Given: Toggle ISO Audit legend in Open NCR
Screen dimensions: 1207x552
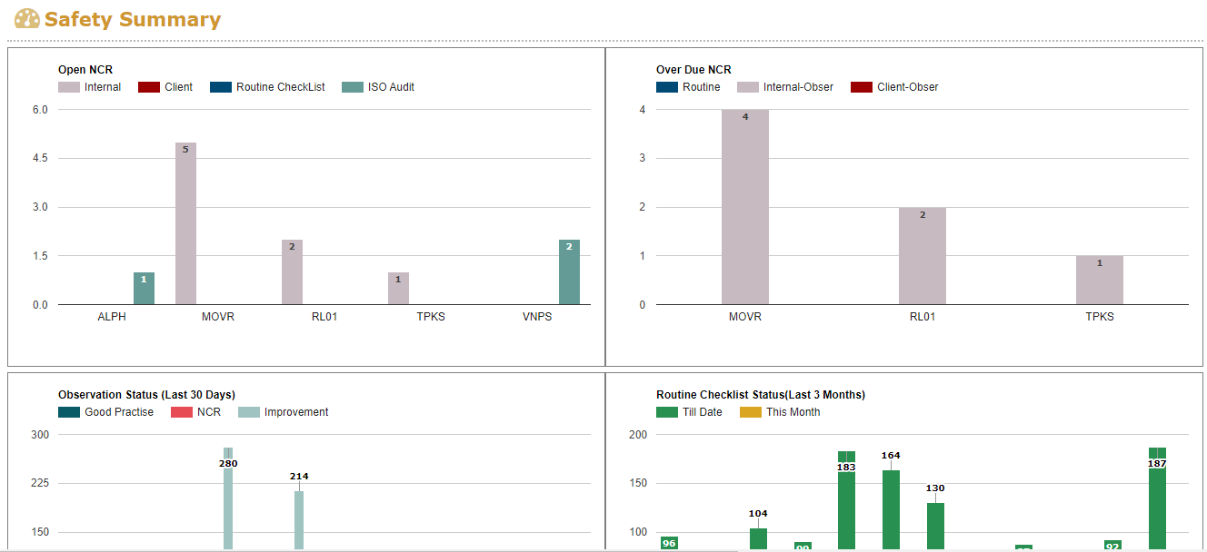Looking at the screenshot, I should click(x=378, y=87).
